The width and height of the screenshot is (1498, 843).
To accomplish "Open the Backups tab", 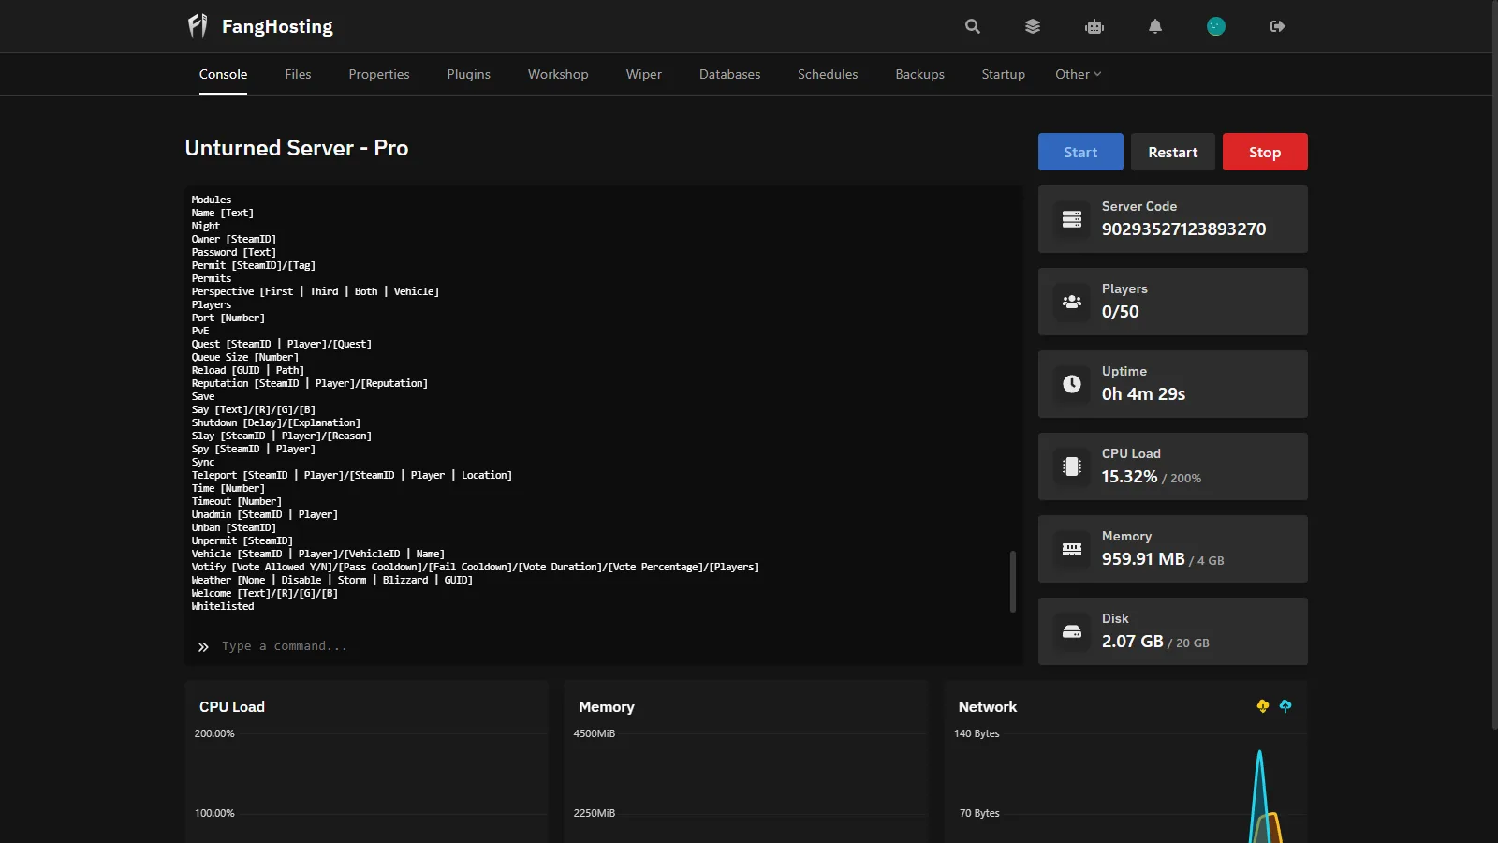I will [x=919, y=74].
